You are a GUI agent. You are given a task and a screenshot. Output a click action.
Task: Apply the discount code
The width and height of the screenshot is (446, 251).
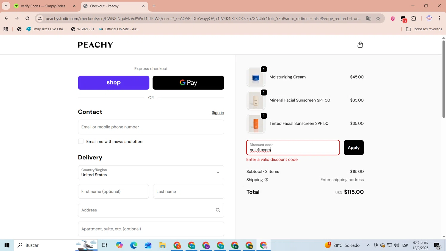[354, 148]
